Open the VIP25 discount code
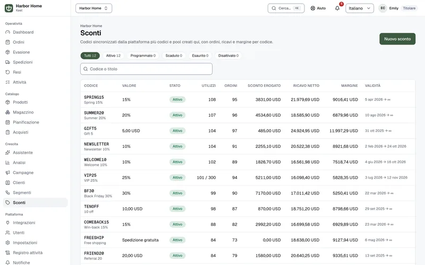425x265 pixels. tap(90, 175)
